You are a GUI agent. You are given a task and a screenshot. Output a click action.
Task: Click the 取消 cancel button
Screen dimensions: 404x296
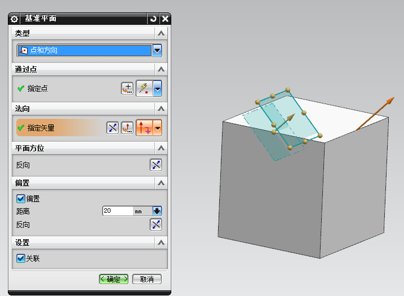(x=147, y=279)
